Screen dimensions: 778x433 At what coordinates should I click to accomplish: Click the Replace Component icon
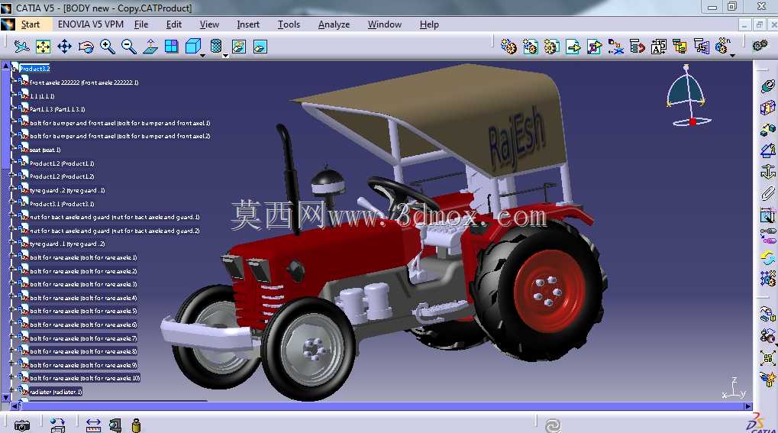(615, 47)
